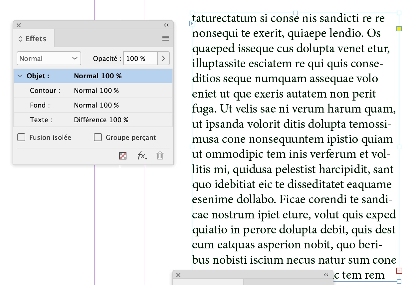Image resolution: width=414 pixels, height=285 pixels.
Task: Open the fx add effect menu
Action: (x=142, y=155)
